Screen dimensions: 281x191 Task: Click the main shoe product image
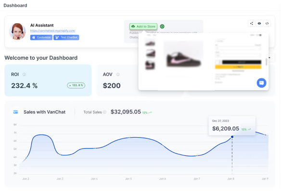(x=184, y=59)
